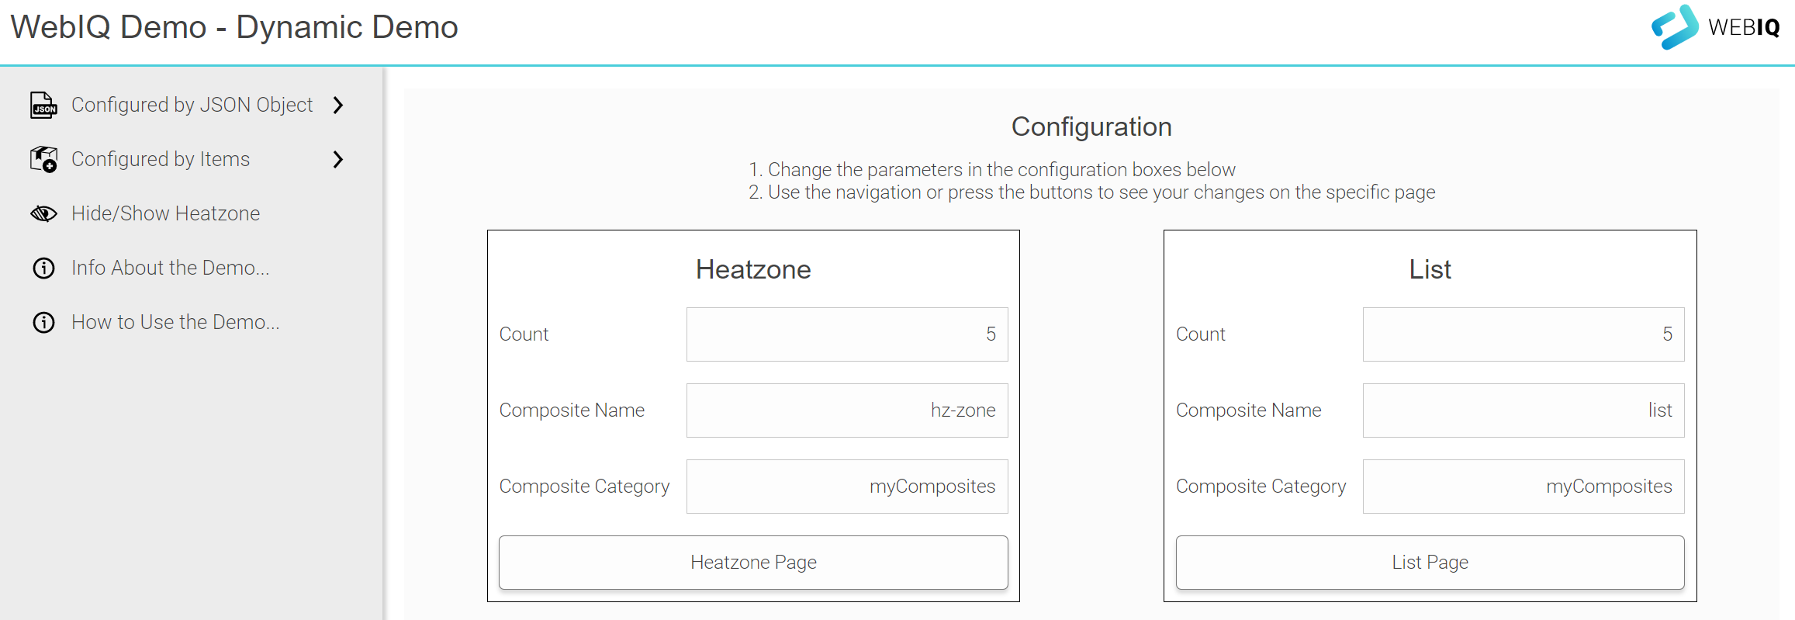Image resolution: width=1795 pixels, height=620 pixels.
Task: Expand the Configured by JSON Object chevron
Action: (337, 105)
